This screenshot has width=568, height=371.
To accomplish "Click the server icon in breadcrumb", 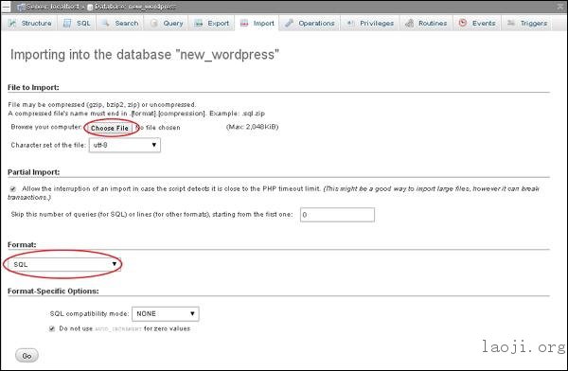I will coord(21,7).
